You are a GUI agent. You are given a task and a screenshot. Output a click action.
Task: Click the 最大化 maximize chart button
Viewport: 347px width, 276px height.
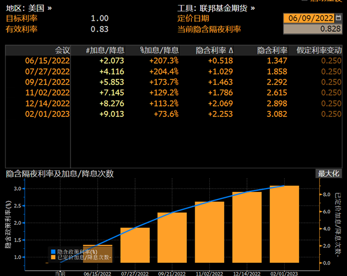point(328,173)
